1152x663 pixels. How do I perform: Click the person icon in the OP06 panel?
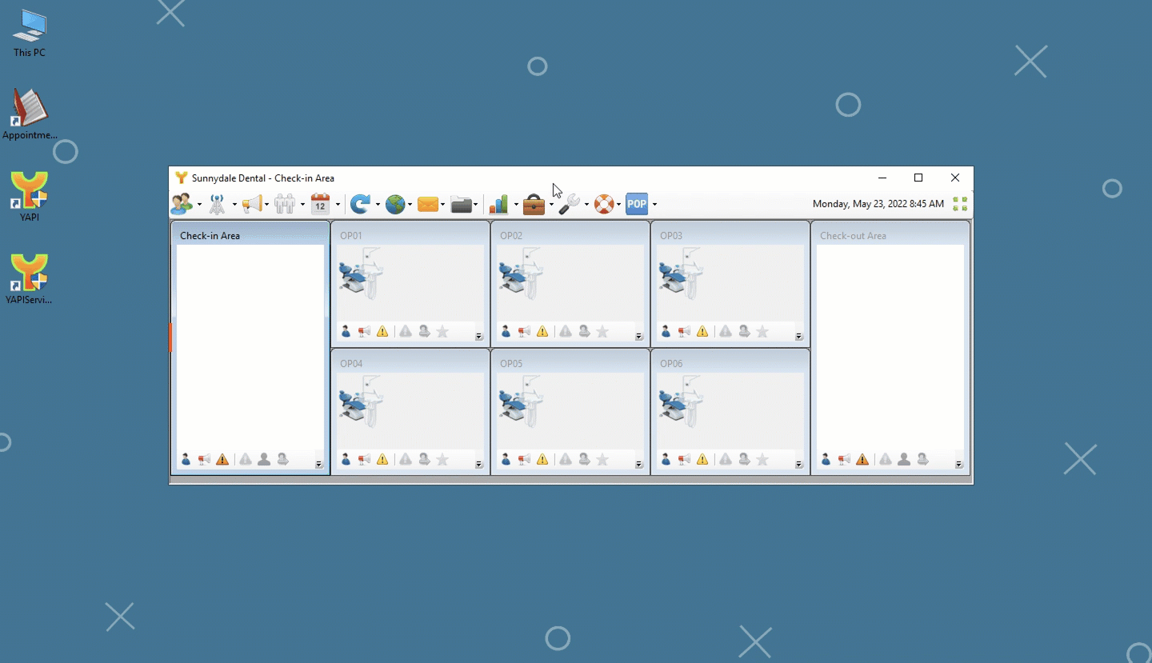pyautogui.click(x=666, y=459)
